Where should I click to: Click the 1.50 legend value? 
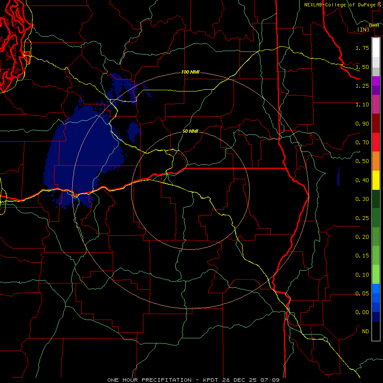362,67
